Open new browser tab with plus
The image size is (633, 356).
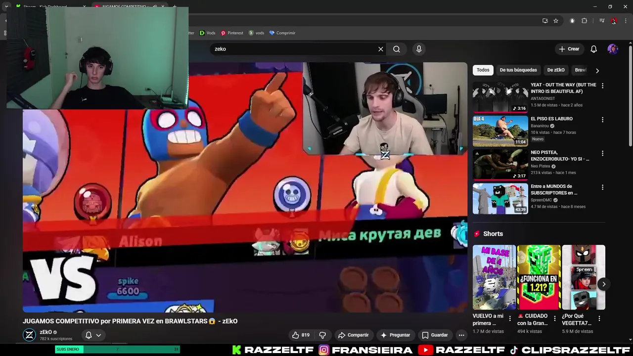point(174,7)
